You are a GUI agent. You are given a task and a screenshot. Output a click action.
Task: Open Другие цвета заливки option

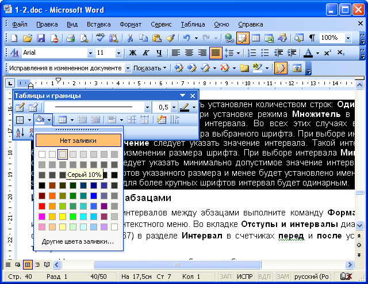pos(78,241)
